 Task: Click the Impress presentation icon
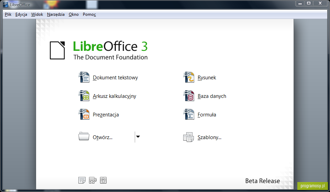(84, 114)
